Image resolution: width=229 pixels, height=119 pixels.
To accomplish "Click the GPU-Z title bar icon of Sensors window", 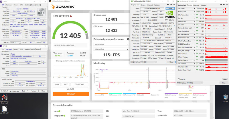I will tap(178, 1).
